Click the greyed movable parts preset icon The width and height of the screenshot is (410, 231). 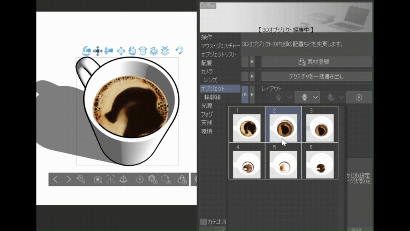pyautogui.click(x=331, y=97)
